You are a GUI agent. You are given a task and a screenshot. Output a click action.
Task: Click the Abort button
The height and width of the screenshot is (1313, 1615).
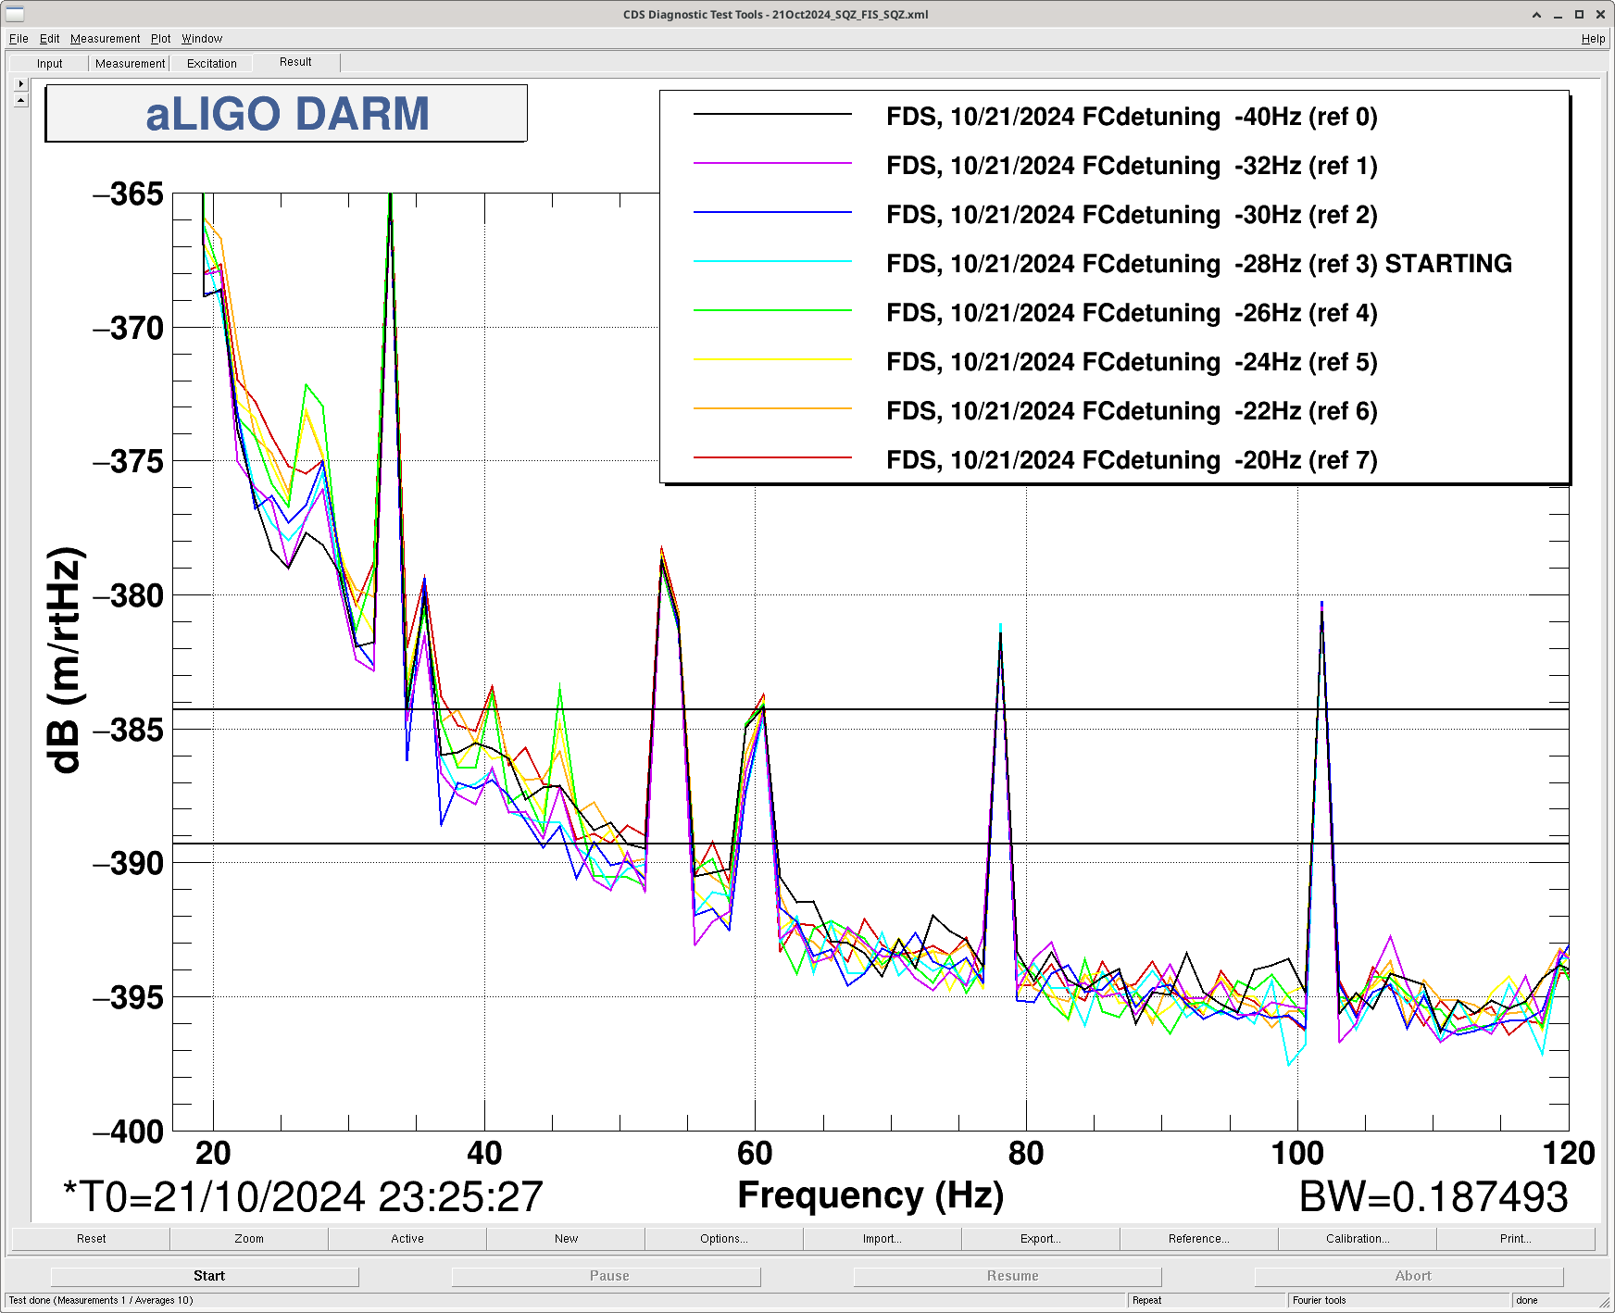pos(1409,1276)
